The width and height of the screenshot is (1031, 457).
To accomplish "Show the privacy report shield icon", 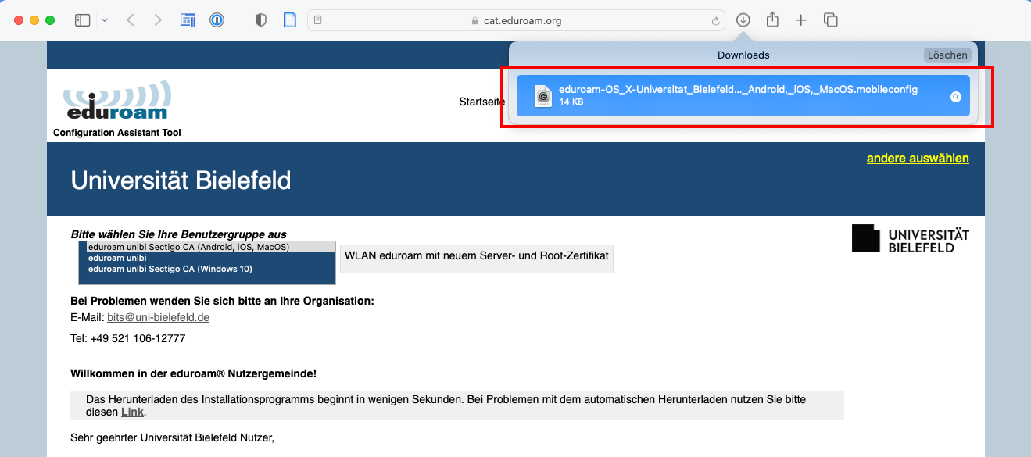I will point(261,21).
